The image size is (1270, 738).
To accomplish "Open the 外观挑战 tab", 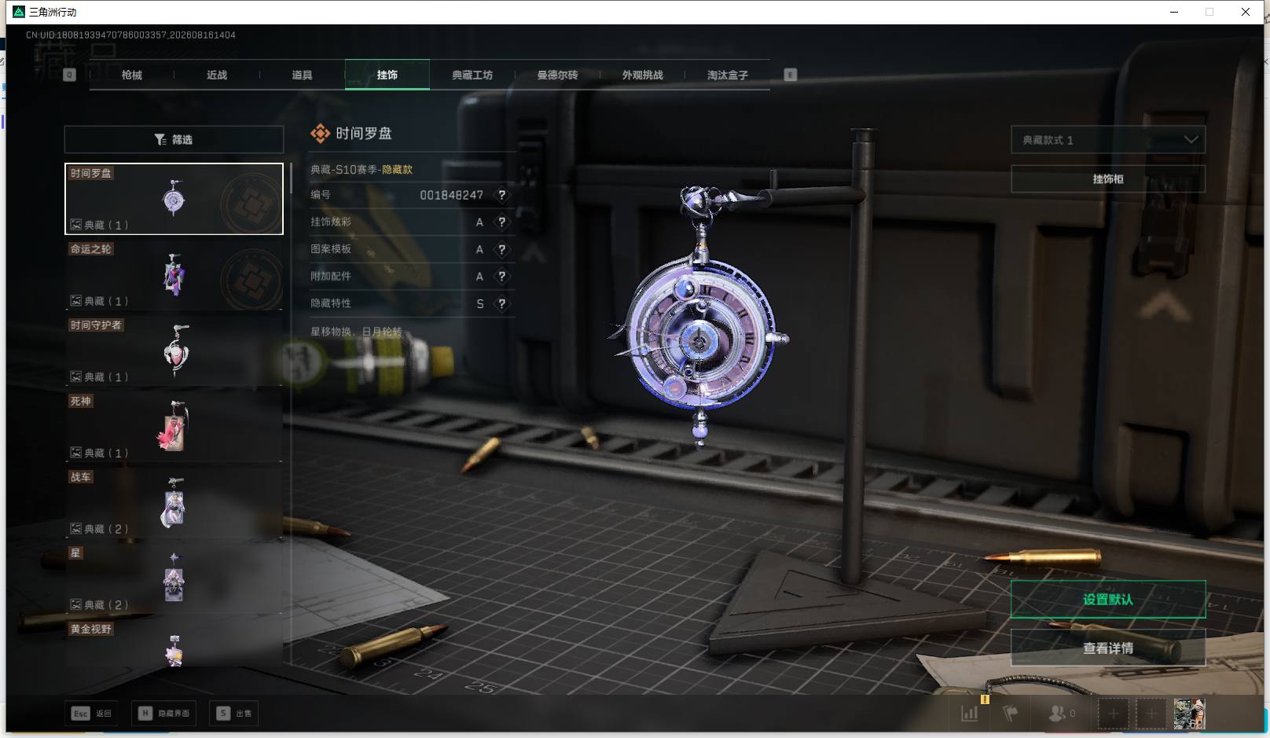I will [643, 75].
